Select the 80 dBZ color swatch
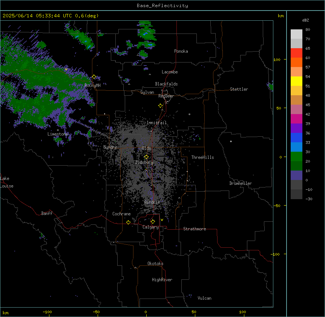The image size is (325, 317). tap(296, 34)
